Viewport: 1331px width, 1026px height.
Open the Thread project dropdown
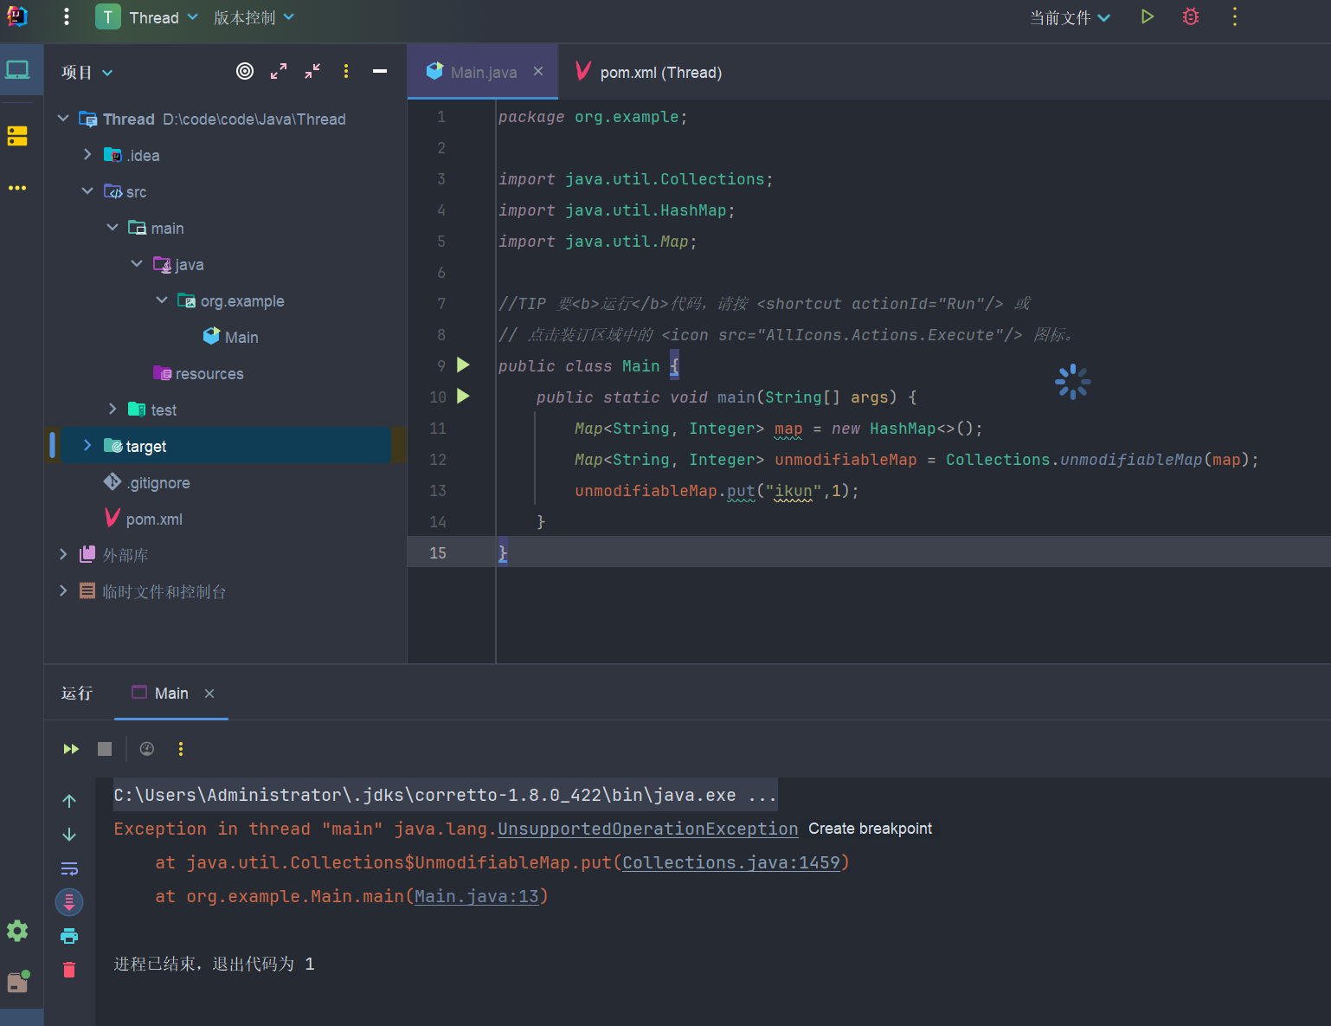pyautogui.click(x=147, y=17)
